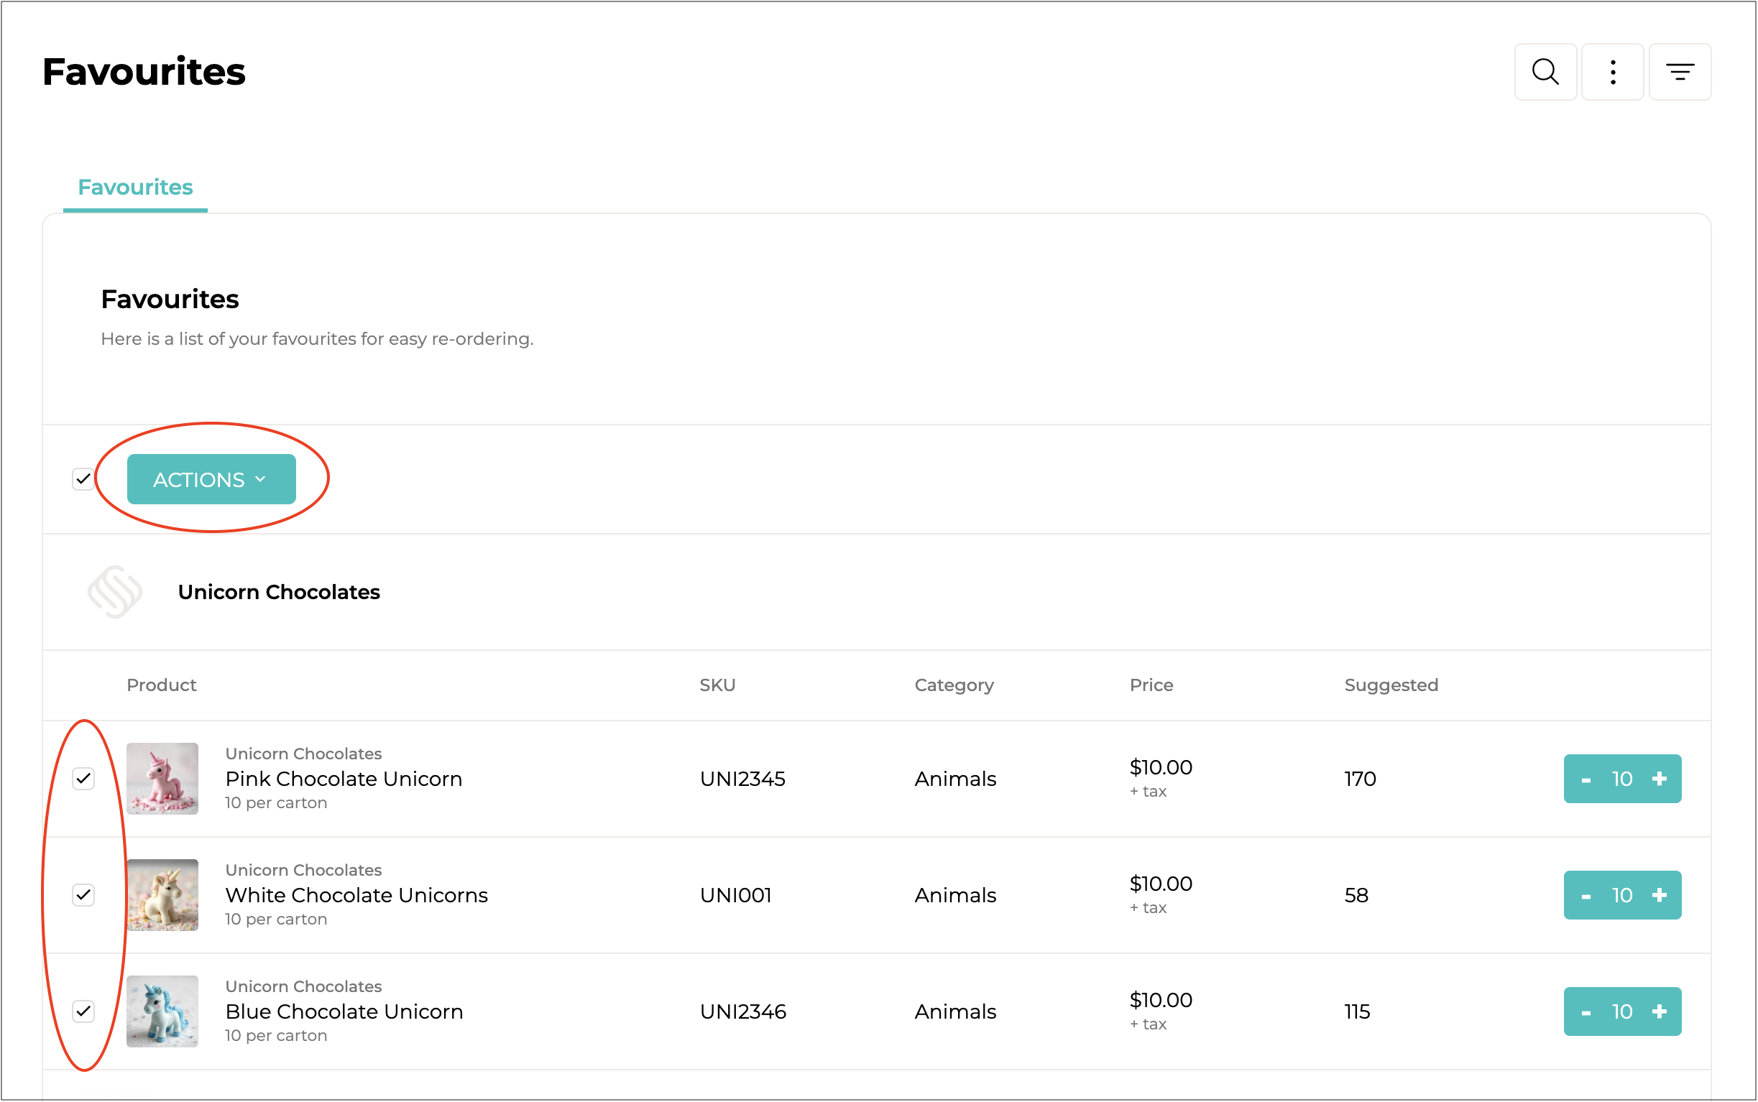Click the Unicorn Chocolates supplier logo
The width and height of the screenshot is (1758, 1102).
click(x=114, y=592)
